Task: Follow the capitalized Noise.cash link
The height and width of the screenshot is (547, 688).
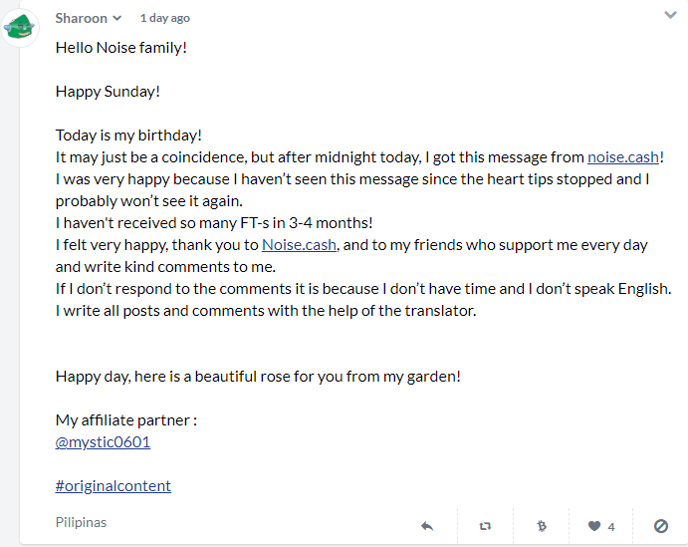Action: [300, 245]
